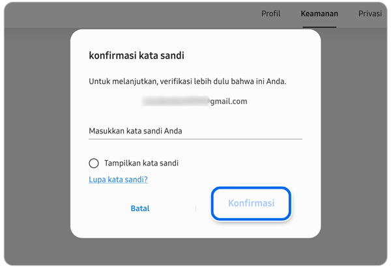Viewport: 391px width, 267px height.
Task: Switch to the Profil tab
Action: pos(270,13)
